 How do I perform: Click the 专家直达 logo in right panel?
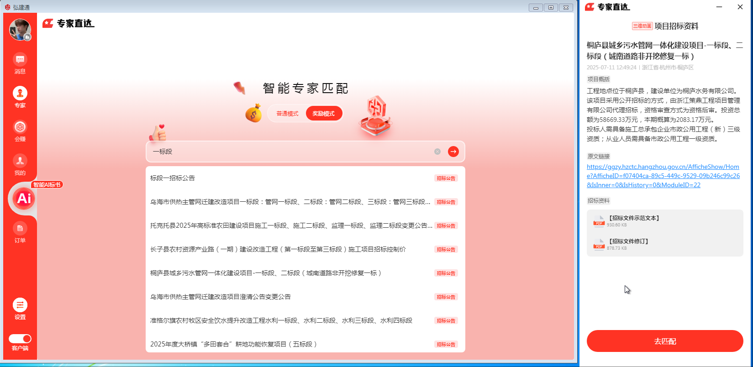tap(608, 7)
